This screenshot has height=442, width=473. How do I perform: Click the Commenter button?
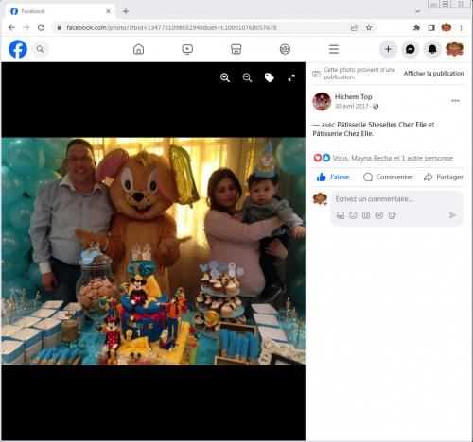388,177
